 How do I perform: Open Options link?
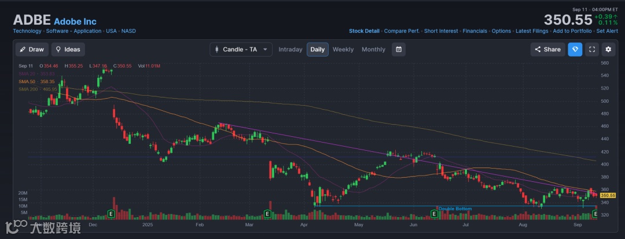(501, 31)
